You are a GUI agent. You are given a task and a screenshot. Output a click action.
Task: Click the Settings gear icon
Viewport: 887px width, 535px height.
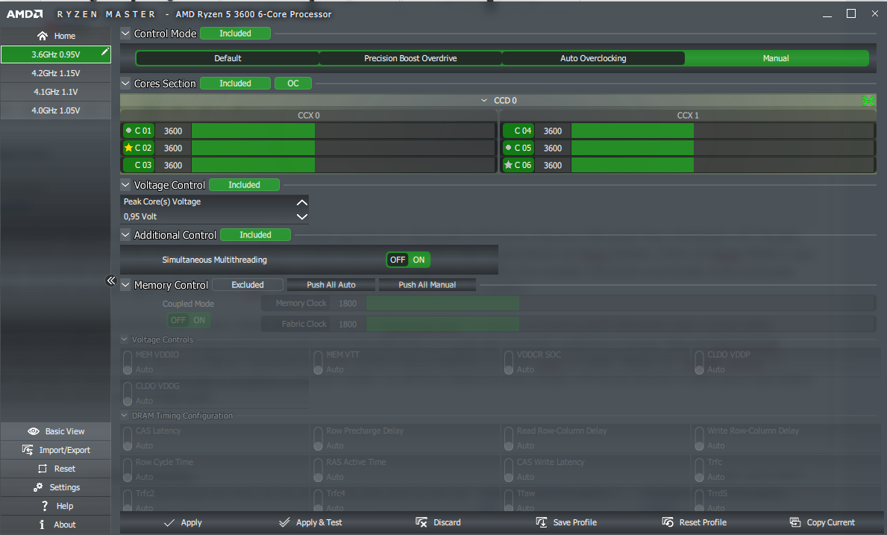(x=38, y=487)
